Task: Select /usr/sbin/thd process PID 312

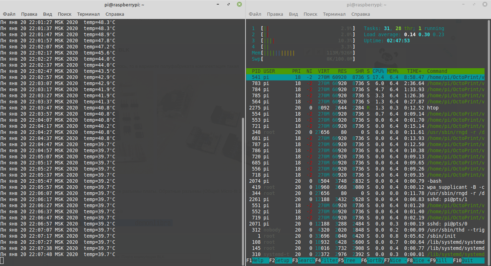Action: (x=365, y=230)
